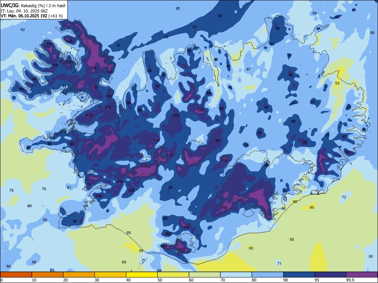Click the map value '87' in the north interior

(x=248, y=69)
